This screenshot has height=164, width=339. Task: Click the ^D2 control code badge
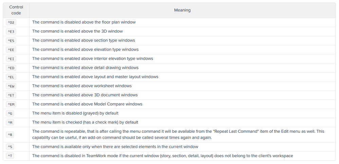point(11,22)
